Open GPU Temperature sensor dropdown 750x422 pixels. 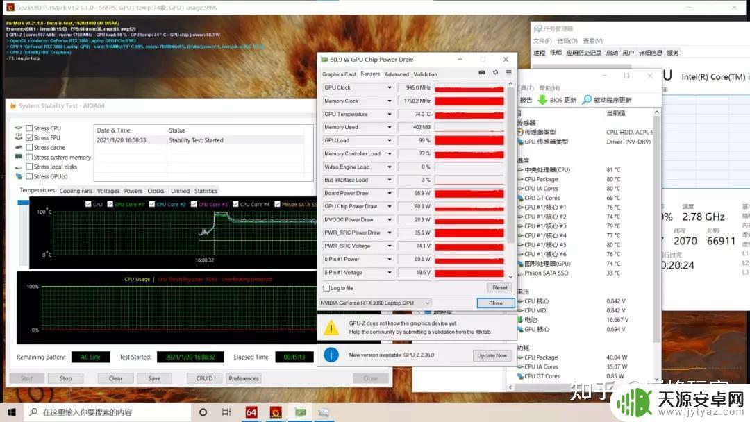click(390, 115)
